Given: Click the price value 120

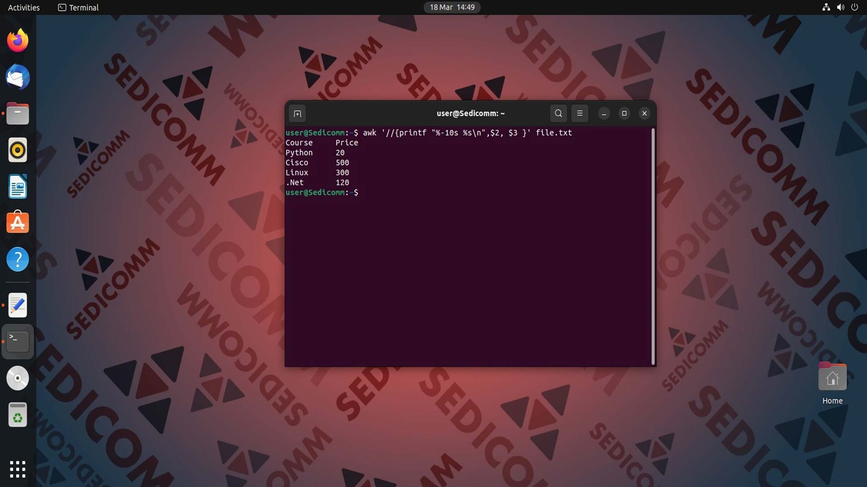Looking at the screenshot, I should tap(342, 182).
